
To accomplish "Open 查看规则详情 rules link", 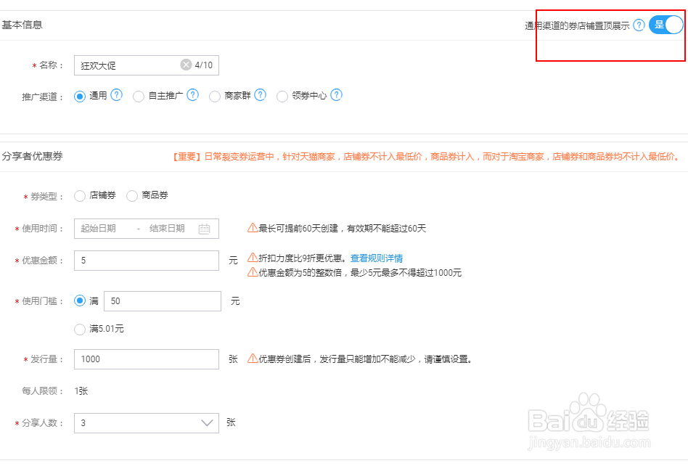I will point(377,258).
